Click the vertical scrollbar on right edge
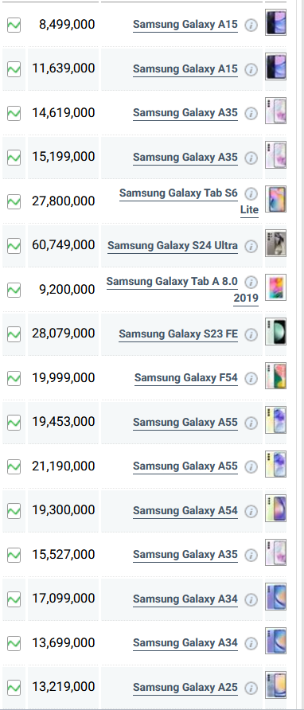304x710 pixels. [299, 355]
